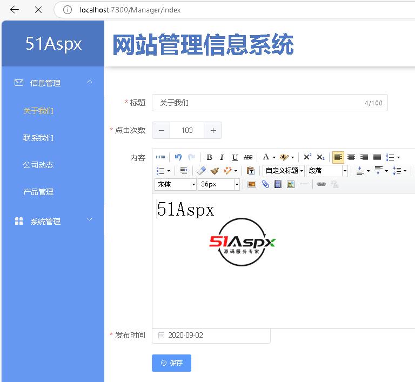Insert video using the film icon
415x382 pixels.
pos(278,184)
